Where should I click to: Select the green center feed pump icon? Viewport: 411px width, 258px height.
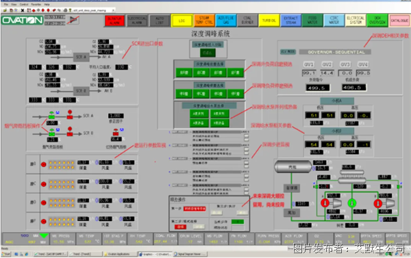[352, 203]
